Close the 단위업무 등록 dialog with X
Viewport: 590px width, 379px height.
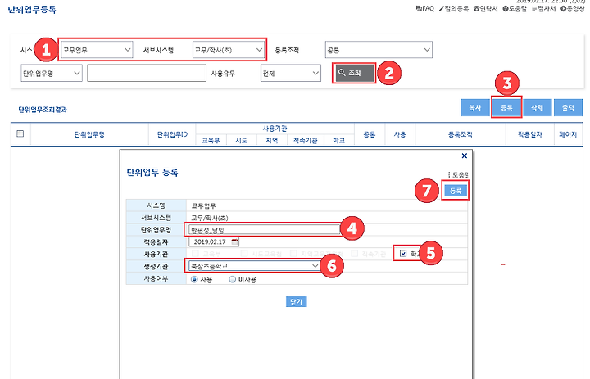coord(465,156)
